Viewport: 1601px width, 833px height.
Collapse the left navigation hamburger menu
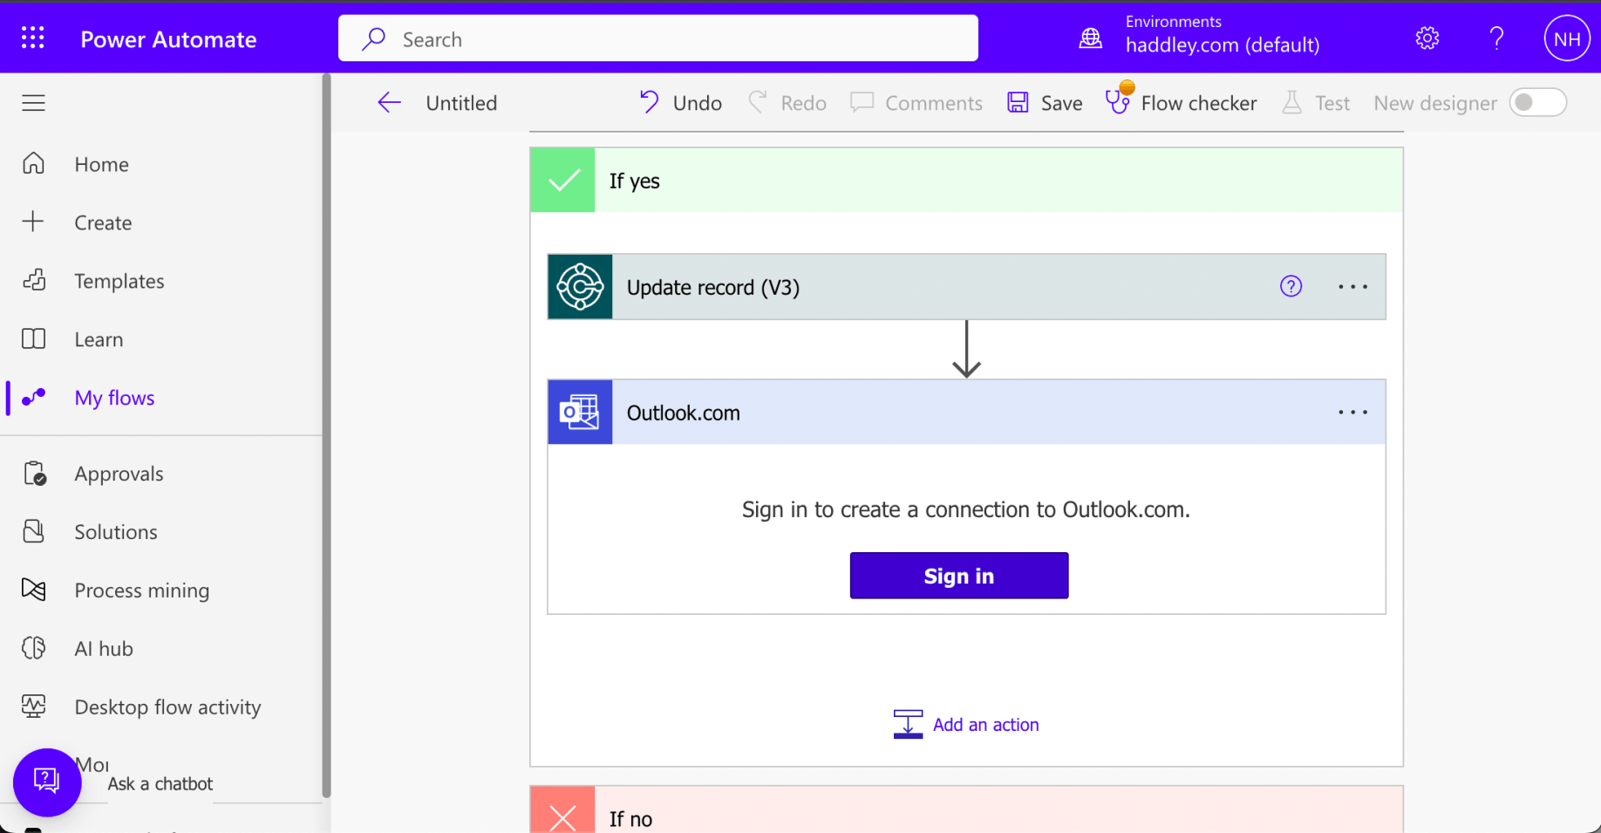[33, 103]
